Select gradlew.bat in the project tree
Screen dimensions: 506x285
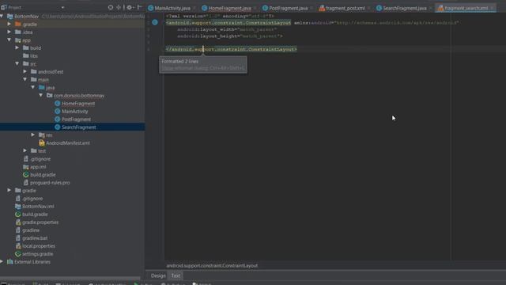pos(35,238)
